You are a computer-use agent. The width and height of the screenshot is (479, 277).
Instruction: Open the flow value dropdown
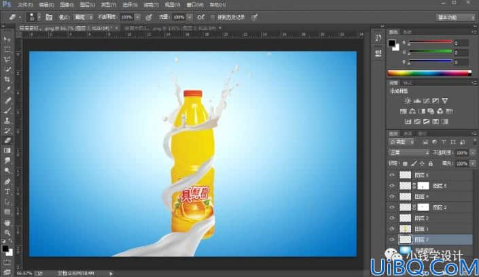(190, 18)
